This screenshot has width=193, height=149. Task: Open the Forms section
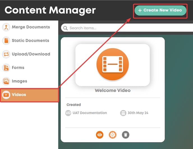click(x=29, y=68)
